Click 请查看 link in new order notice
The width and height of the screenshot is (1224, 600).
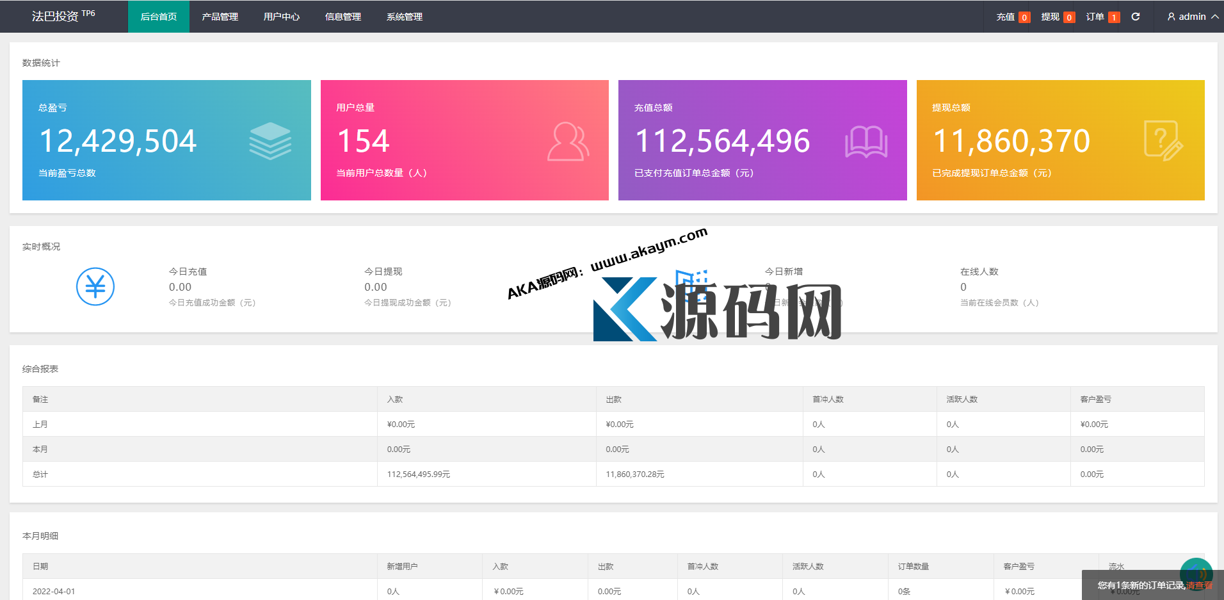(x=1199, y=585)
